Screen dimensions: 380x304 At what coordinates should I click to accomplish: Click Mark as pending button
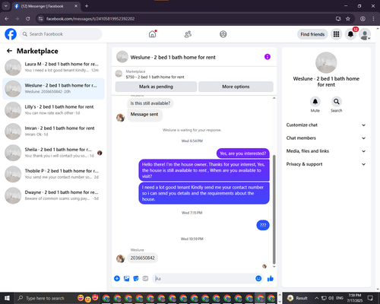point(156,87)
